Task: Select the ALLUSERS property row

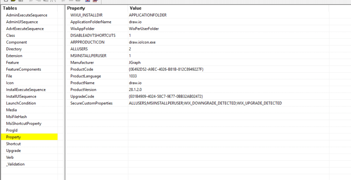Action: click(x=79, y=49)
